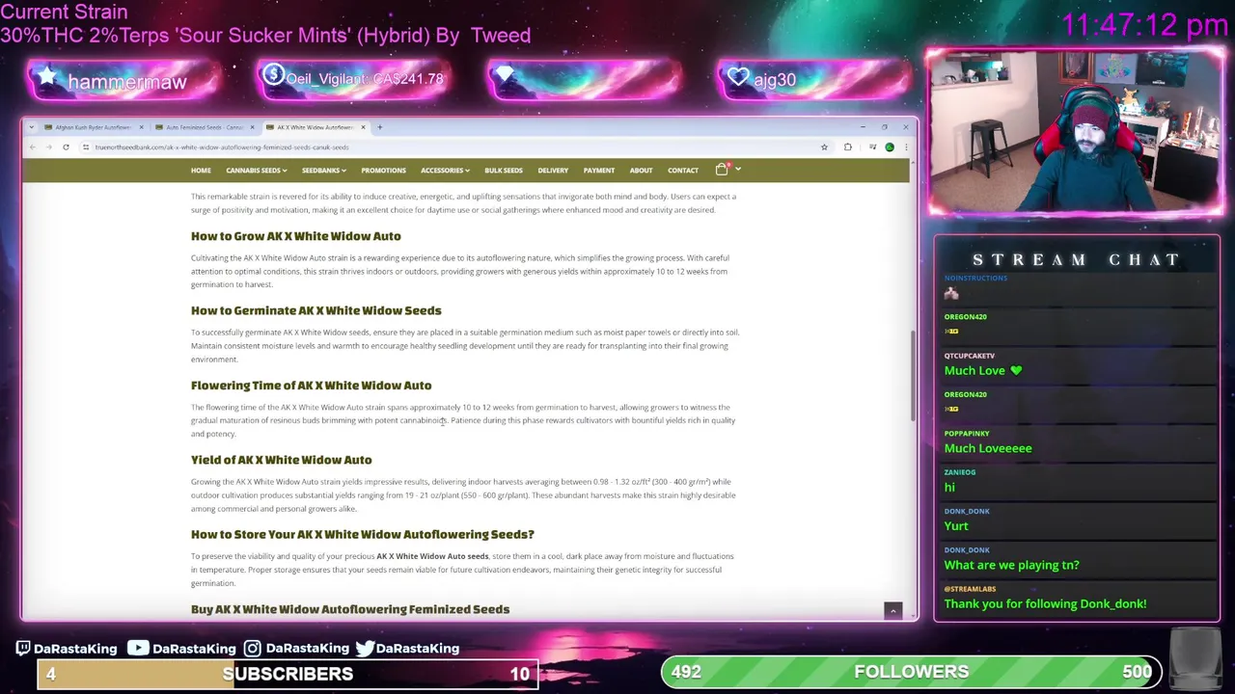Click the YouTube icon beside DaRastaKing
The image size is (1235, 694).
coord(138,649)
